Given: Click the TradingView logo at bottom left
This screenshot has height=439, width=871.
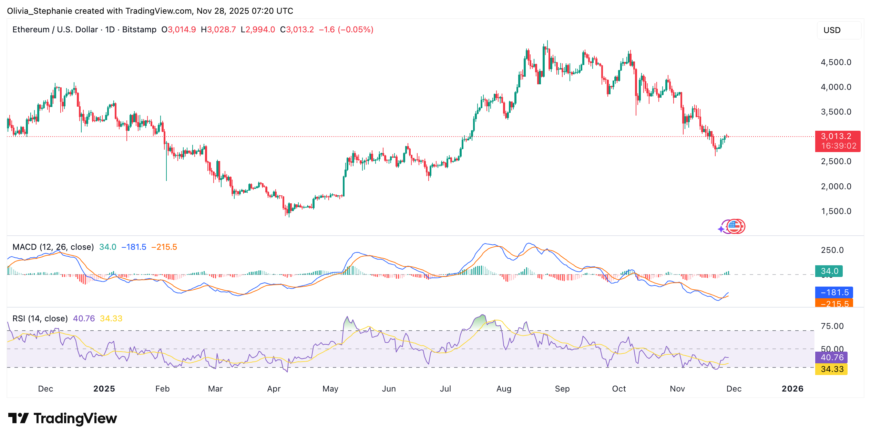Looking at the screenshot, I should tap(63, 418).
